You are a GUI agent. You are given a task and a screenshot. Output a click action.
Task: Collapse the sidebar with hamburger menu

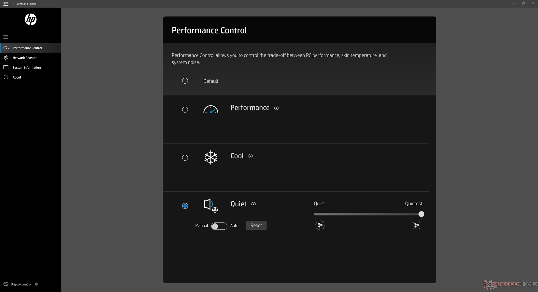click(x=6, y=37)
